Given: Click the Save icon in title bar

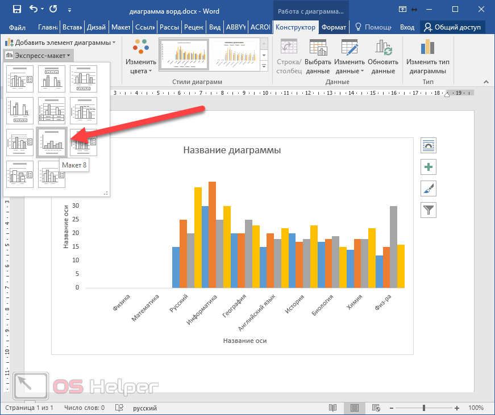Looking at the screenshot, I should click(16, 9).
